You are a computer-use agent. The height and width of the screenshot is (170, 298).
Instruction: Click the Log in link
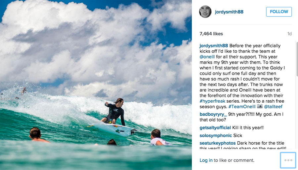206,160
